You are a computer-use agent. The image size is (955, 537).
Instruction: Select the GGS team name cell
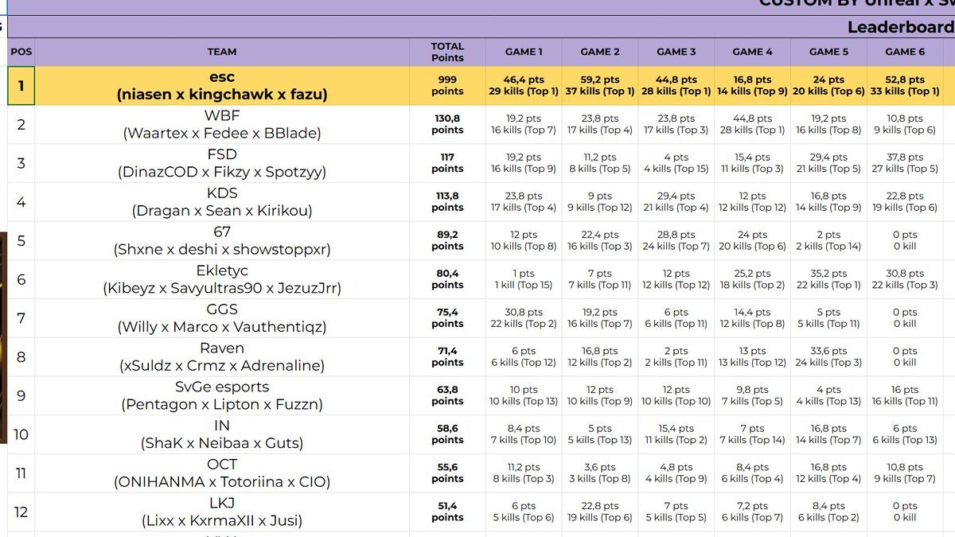(222, 318)
